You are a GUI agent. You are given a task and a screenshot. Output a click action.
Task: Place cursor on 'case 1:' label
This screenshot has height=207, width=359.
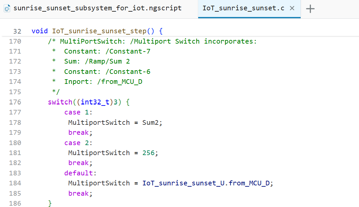coord(78,112)
